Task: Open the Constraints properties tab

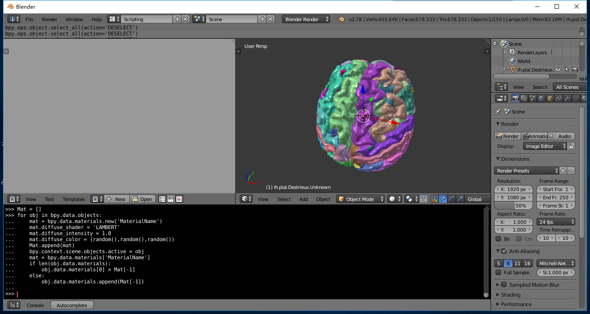Action: click(558, 98)
